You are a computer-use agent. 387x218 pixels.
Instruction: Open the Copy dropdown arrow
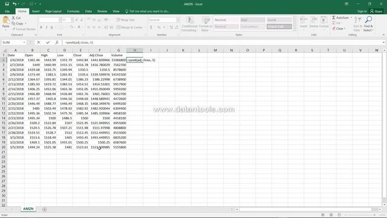point(25,24)
